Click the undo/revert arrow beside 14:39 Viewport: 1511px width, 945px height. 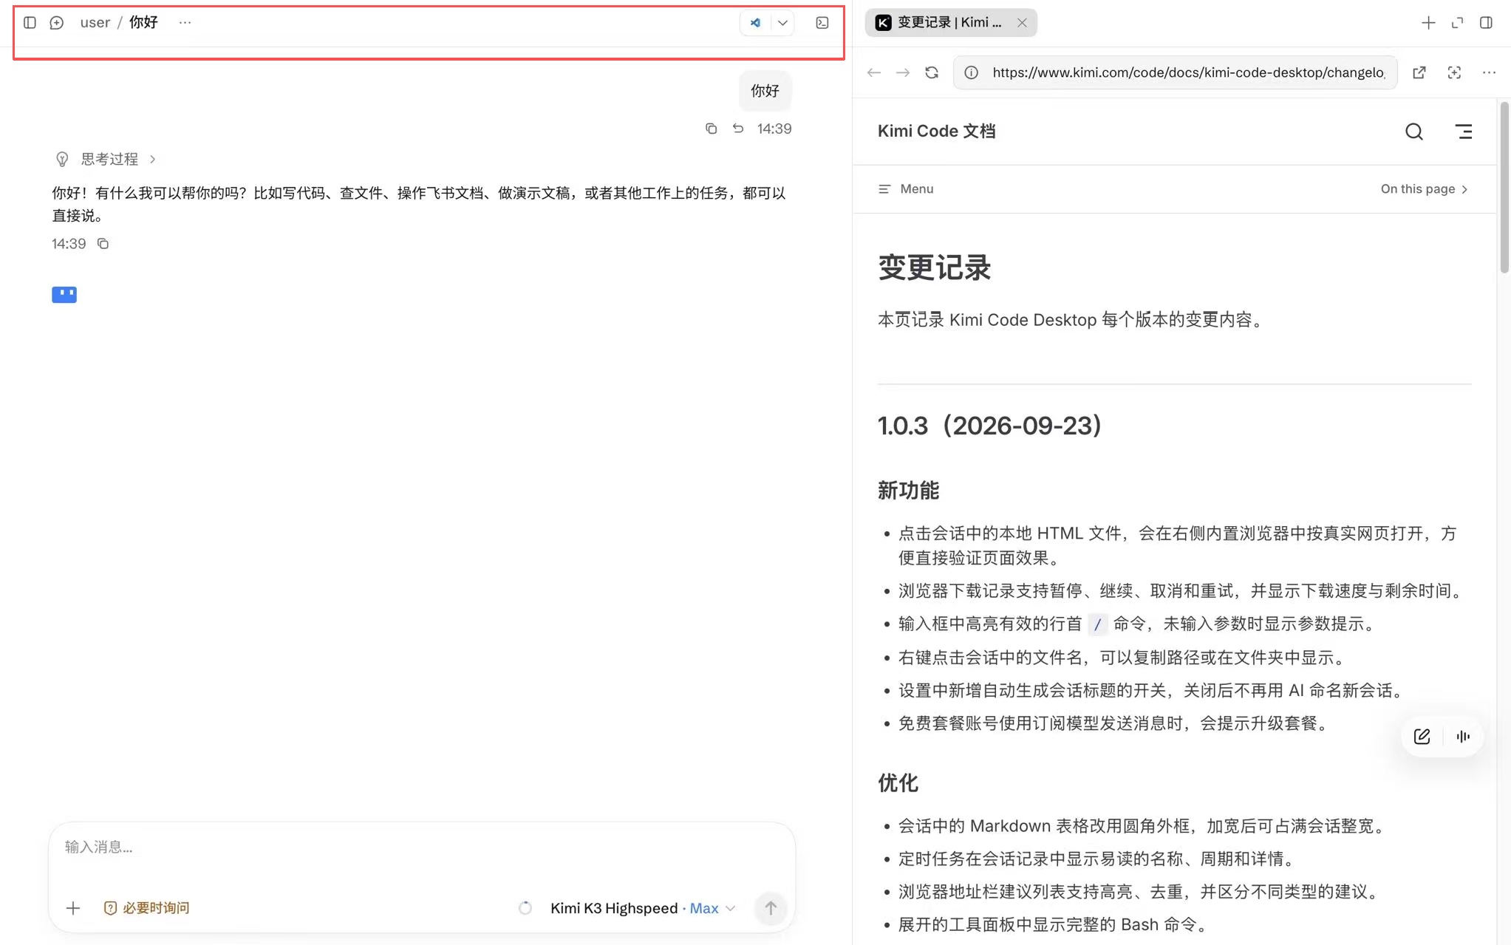(x=738, y=129)
